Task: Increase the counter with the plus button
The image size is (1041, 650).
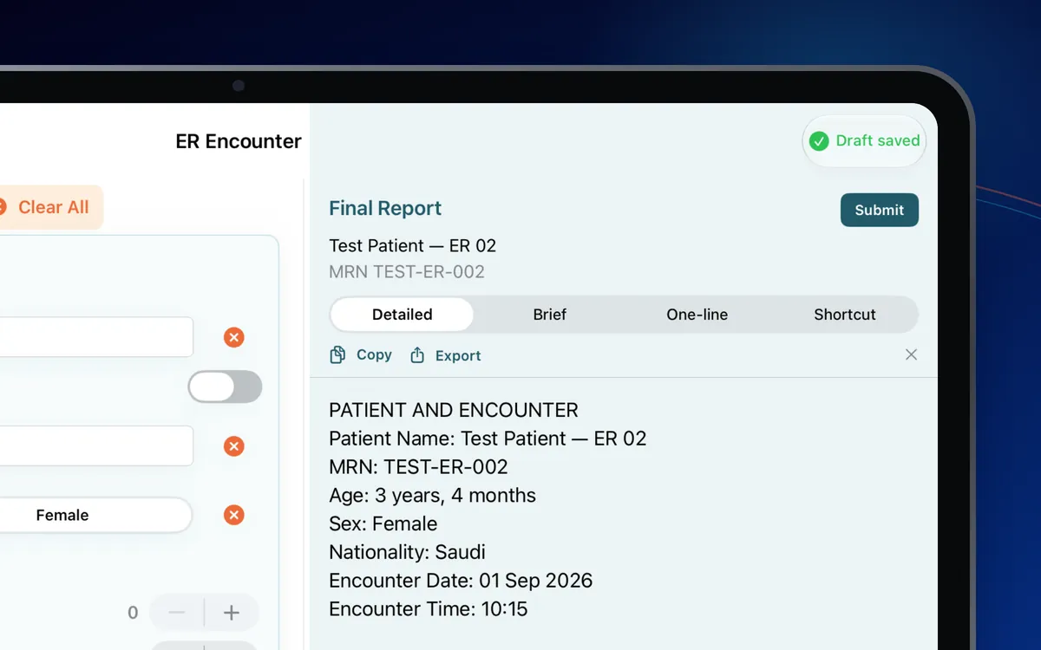Action: (x=232, y=613)
